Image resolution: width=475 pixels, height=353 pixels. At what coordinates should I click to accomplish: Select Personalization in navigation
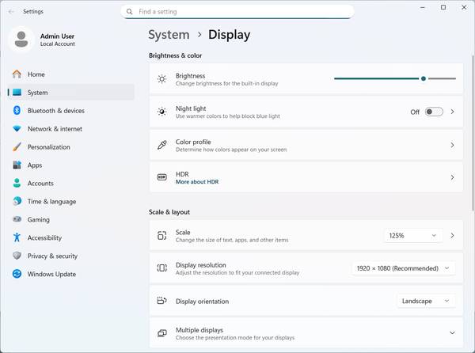tap(71, 147)
